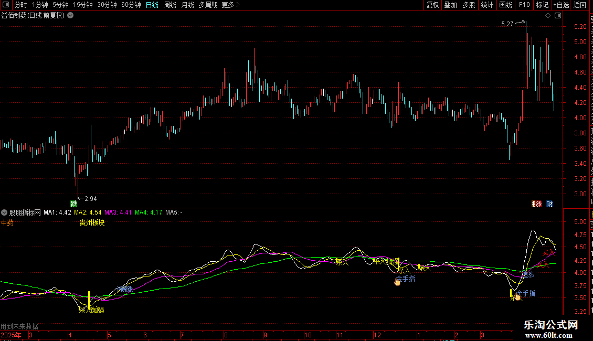This screenshot has width=593, height=341.
Task: Switch to the 分时 intraday view
Action: tap(21, 5)
